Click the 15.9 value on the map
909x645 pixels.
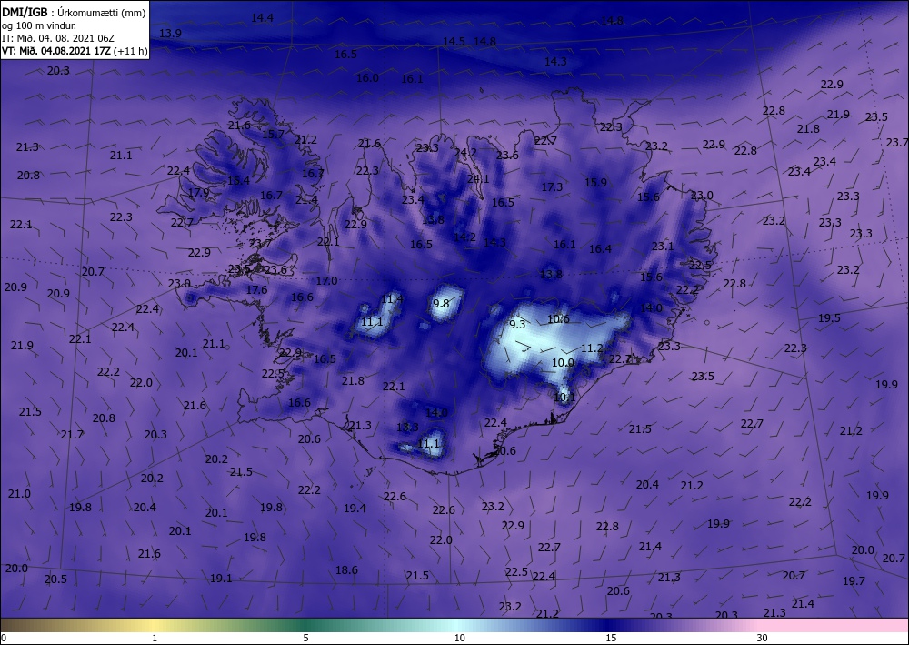(595, 182)
